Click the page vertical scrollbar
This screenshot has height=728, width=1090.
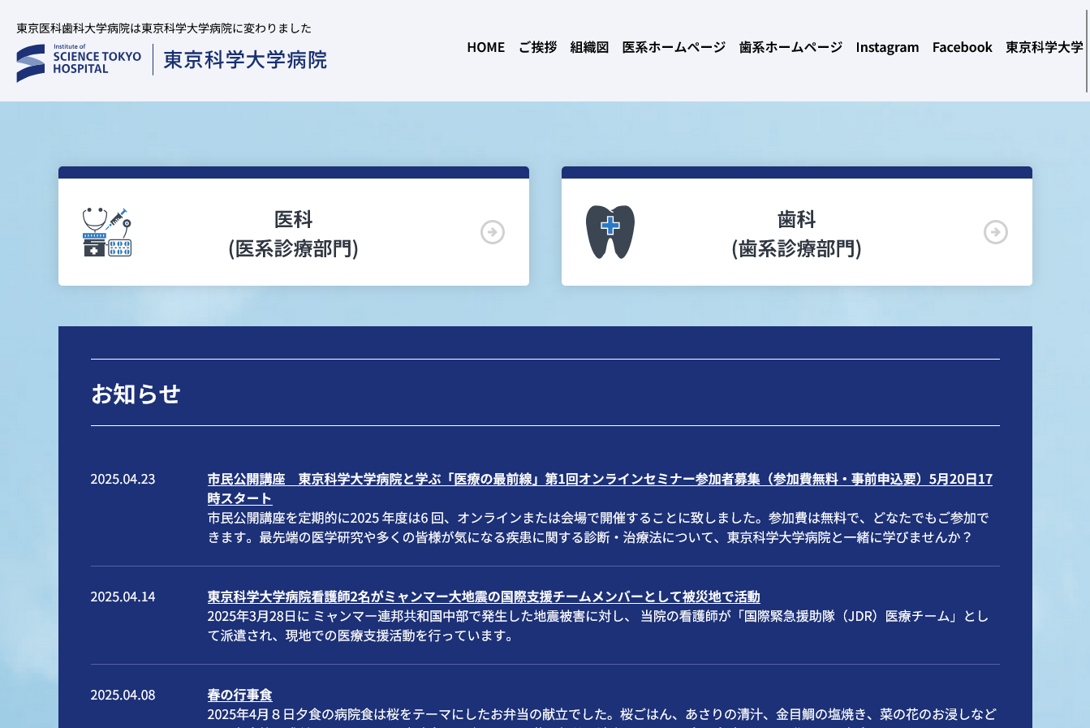[x=1087, y=49]
